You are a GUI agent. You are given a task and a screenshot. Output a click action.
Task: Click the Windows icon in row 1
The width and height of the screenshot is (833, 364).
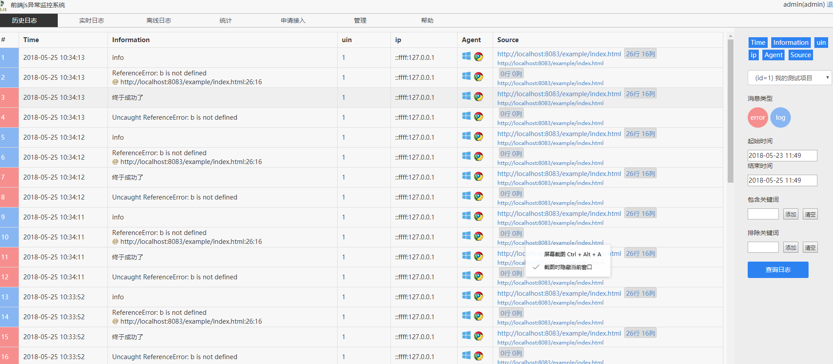pos(466,56)
